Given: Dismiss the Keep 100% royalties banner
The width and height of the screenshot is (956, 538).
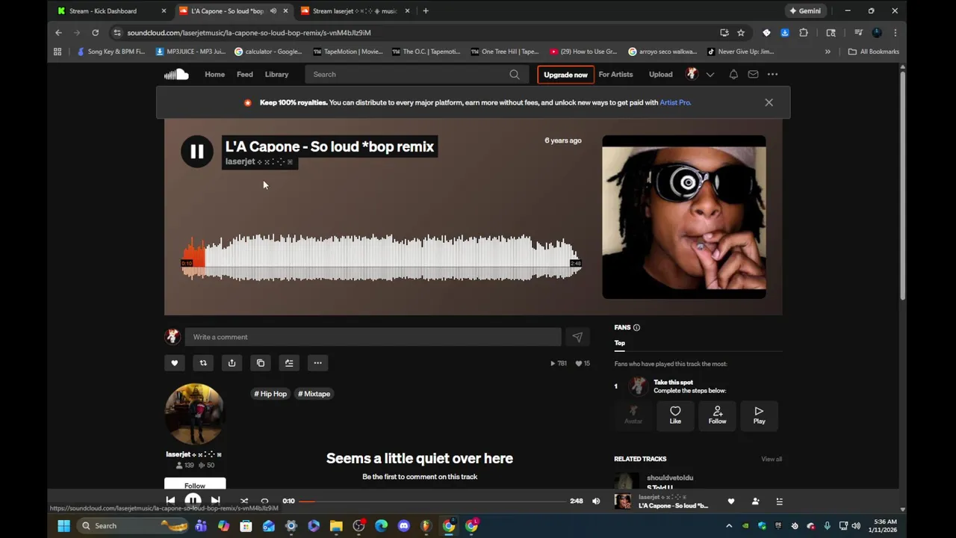Looking at the screenshot, I should point(769,102).
